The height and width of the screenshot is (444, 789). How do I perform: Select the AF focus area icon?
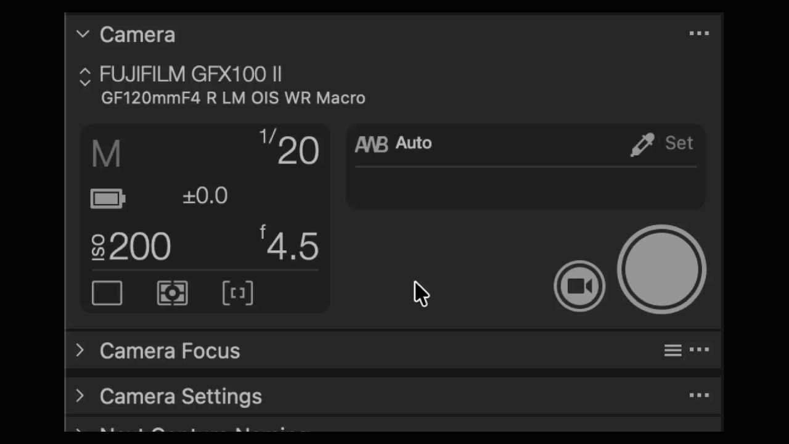237,294
